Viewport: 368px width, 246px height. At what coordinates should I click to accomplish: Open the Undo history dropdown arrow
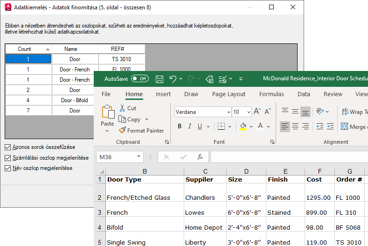pyautogui.click(x=181, y=79)
